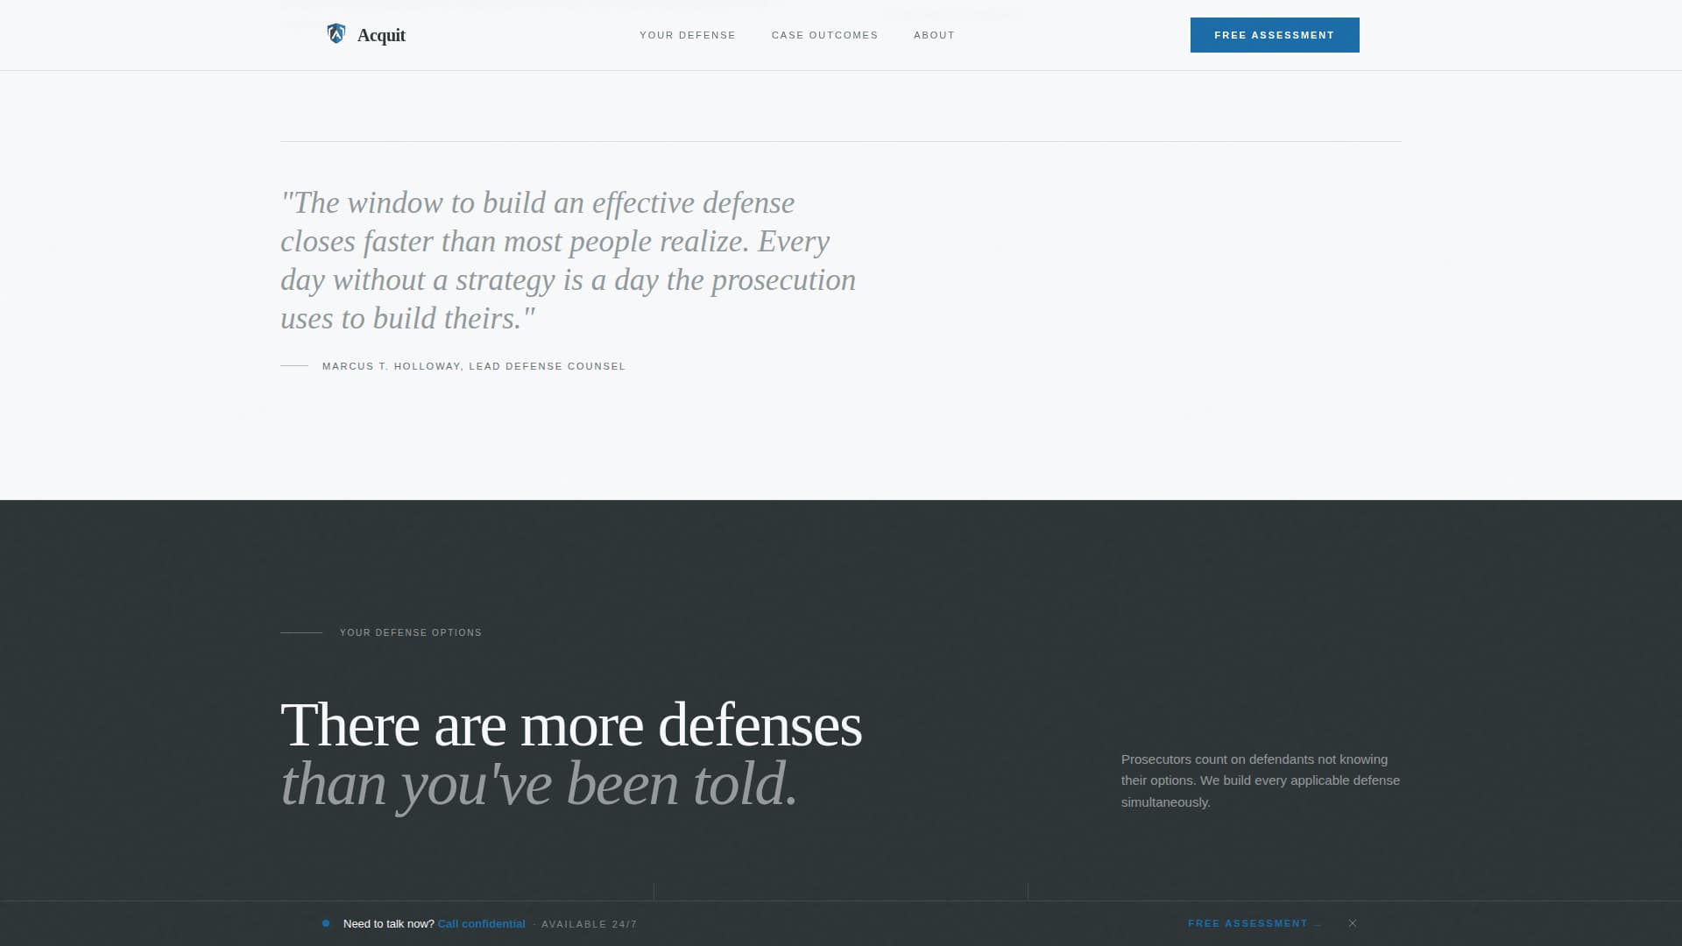Click the FREE ASSESSMENT header button
This screenshot has width=1682, height=946.
1275,35
